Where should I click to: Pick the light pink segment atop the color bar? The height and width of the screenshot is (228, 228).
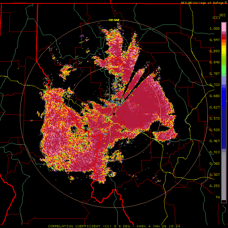coord(224,27)
